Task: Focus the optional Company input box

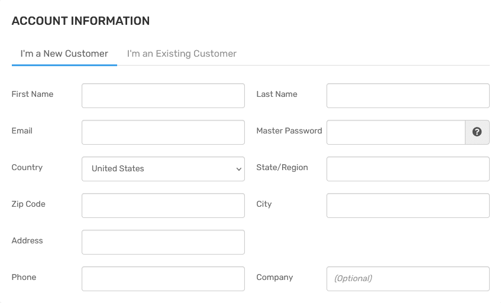Action: coord(408,279)
